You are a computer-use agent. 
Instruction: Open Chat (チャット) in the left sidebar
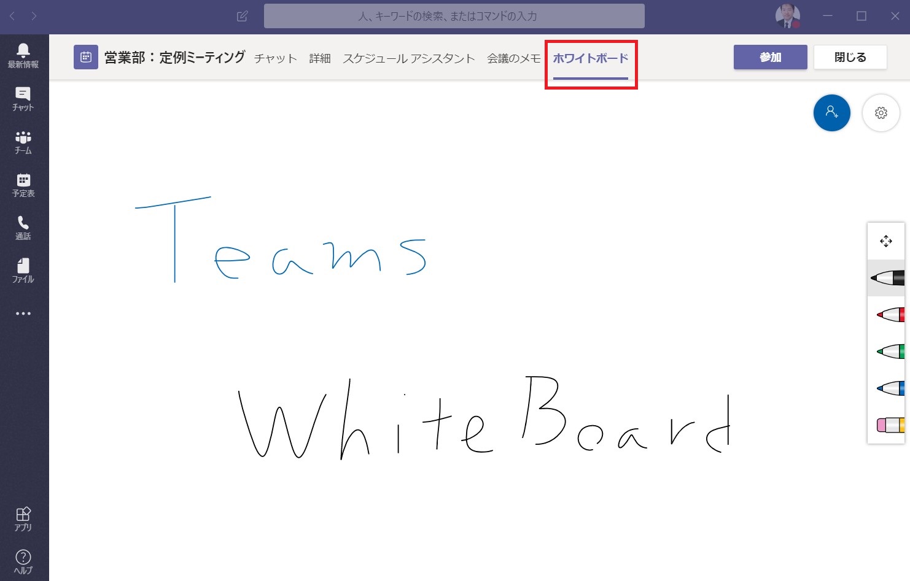tap(23, 99)
